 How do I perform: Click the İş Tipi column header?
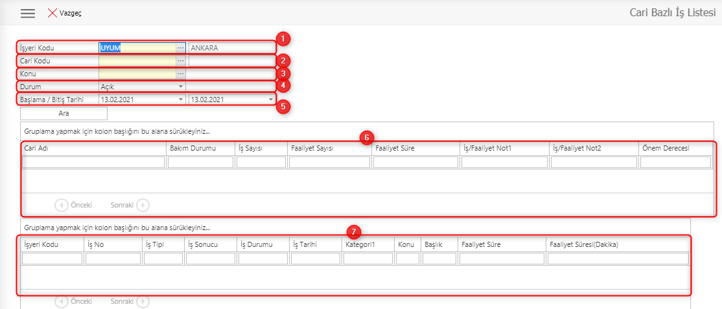tap(163, 244)
